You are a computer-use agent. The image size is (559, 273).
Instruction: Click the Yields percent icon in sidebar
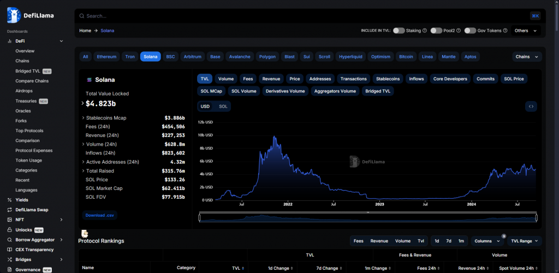(x=10, y=200)
